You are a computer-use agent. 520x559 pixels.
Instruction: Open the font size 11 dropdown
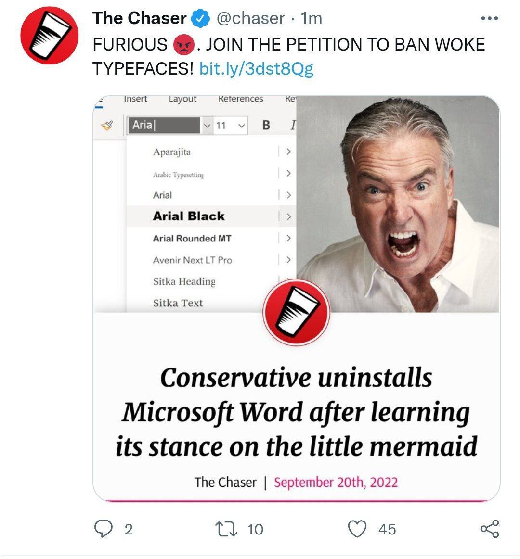230,126
